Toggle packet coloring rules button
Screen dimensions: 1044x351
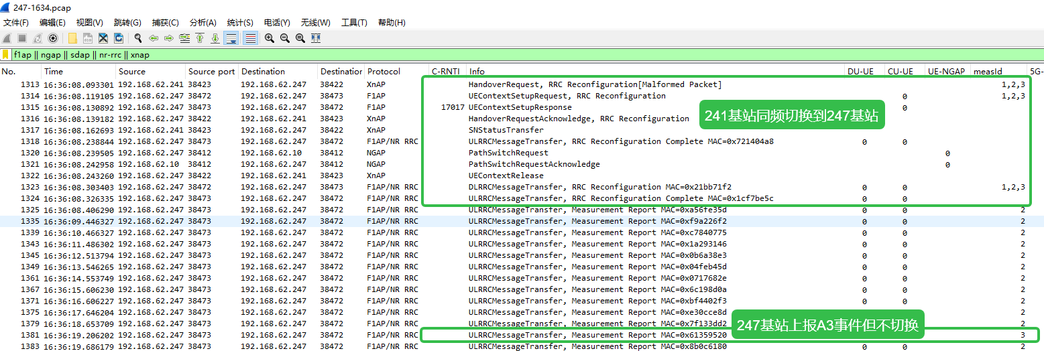[250, 38]
